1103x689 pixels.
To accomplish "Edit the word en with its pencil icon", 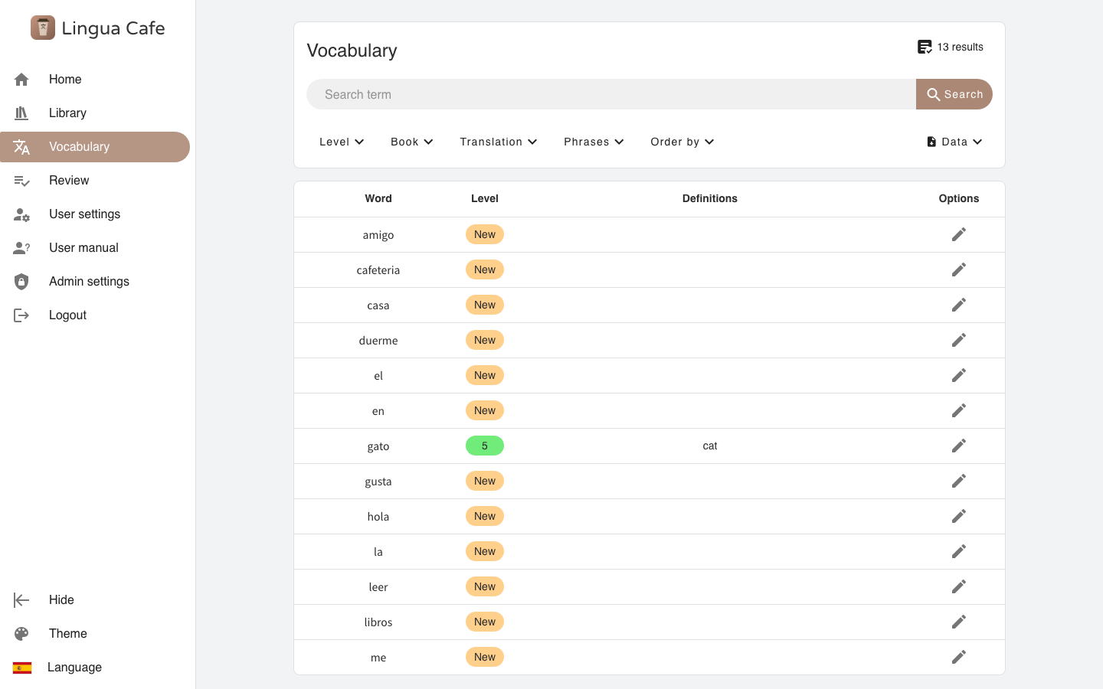I will (x=959, y=410).
